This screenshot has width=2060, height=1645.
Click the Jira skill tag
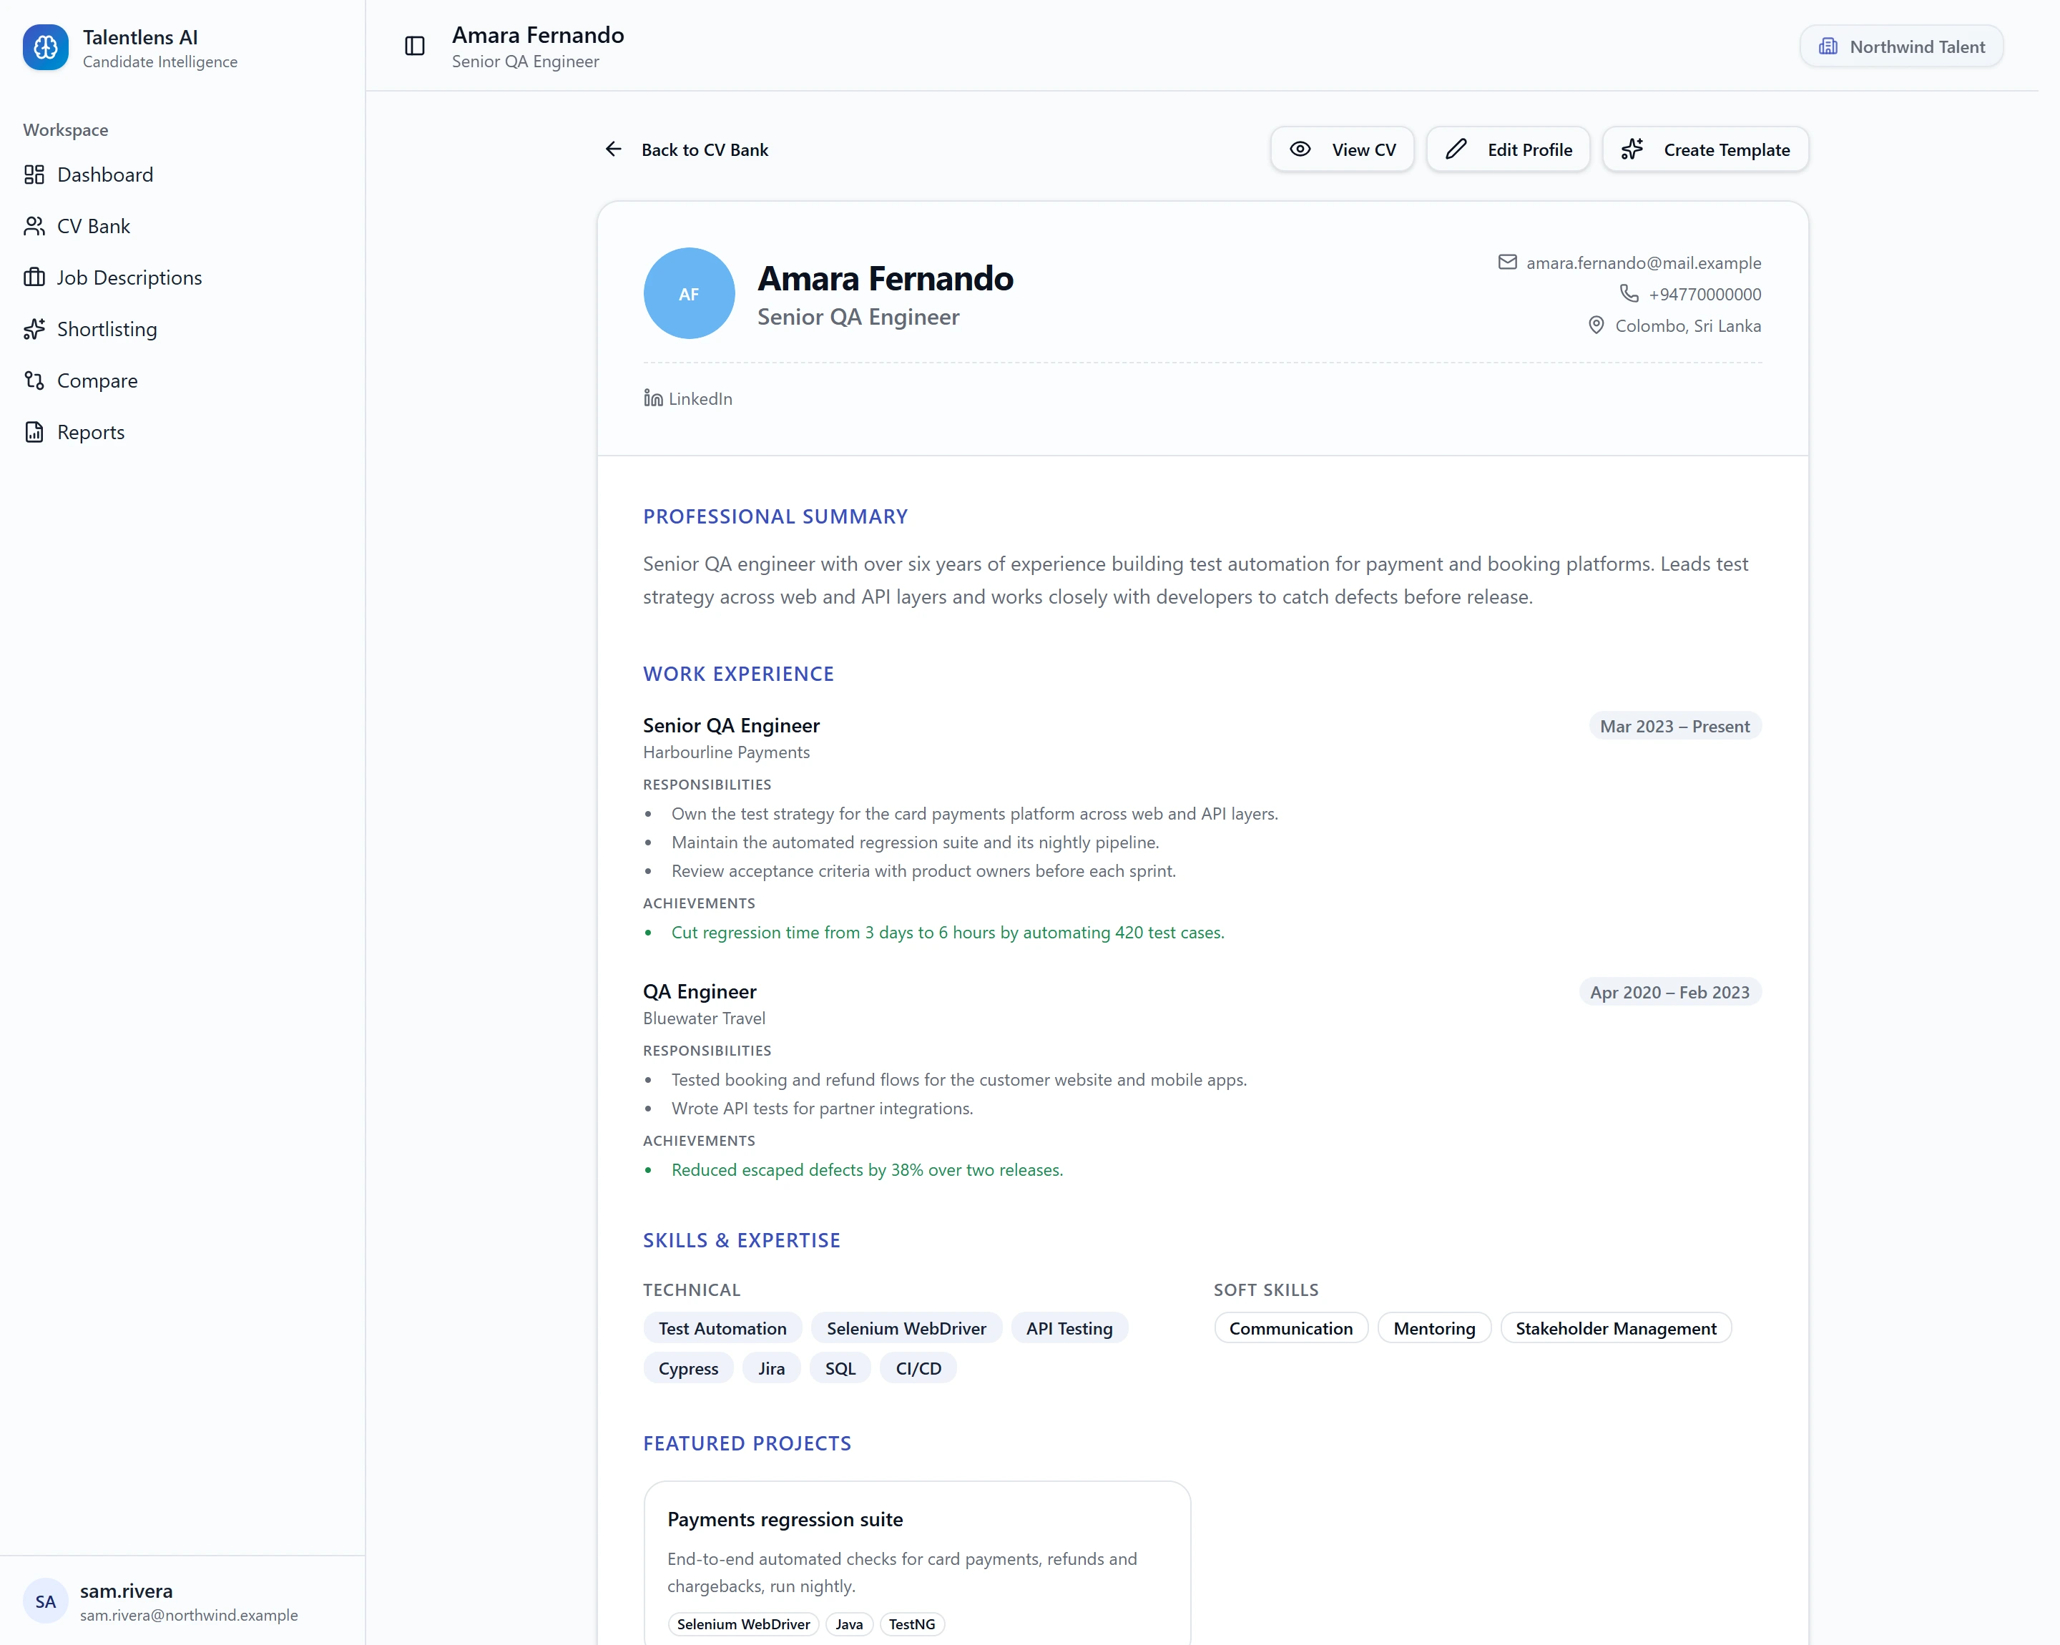[771, 1368]
